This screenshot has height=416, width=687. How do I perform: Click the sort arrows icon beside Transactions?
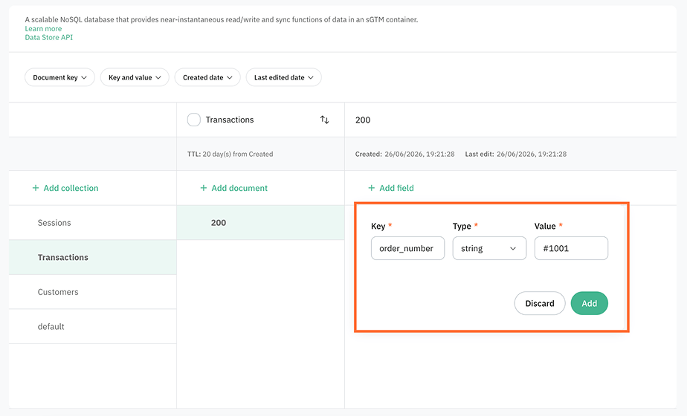pyautogui.click(x=324, y=120)
